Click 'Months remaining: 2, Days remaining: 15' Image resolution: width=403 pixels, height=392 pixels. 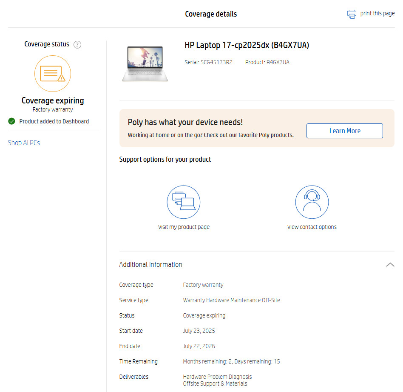(231, 361)
